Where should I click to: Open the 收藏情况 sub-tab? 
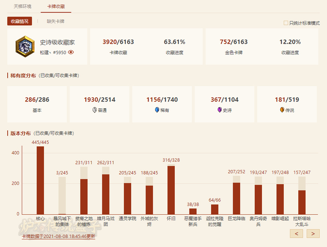tap(20, 21)
